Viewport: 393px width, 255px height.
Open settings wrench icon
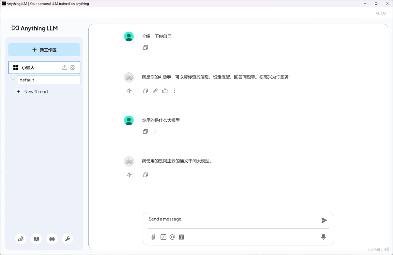coord(67,239)
